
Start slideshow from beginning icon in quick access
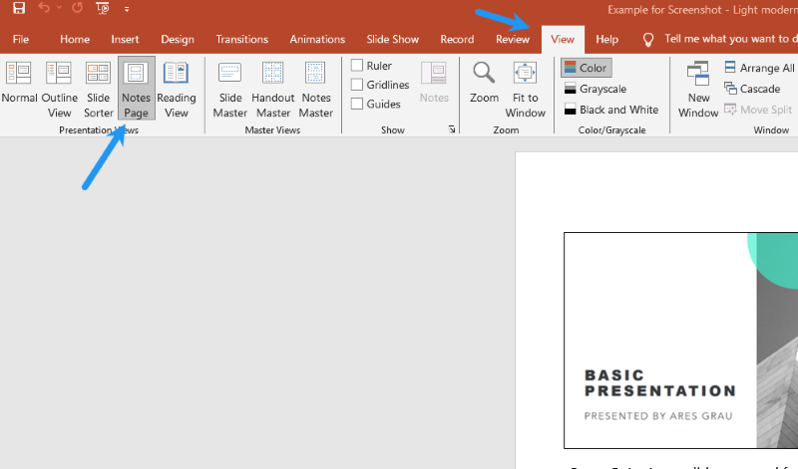(103, 8)
